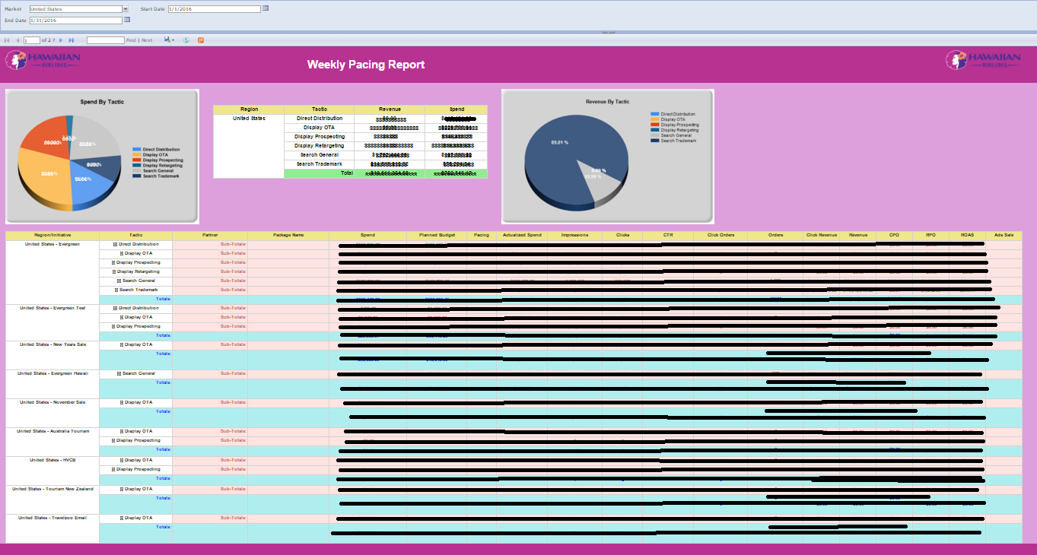Screen dimensions: 1037x555
Task: Expand Direct Distribution under Evergreen
Action: 115,245
